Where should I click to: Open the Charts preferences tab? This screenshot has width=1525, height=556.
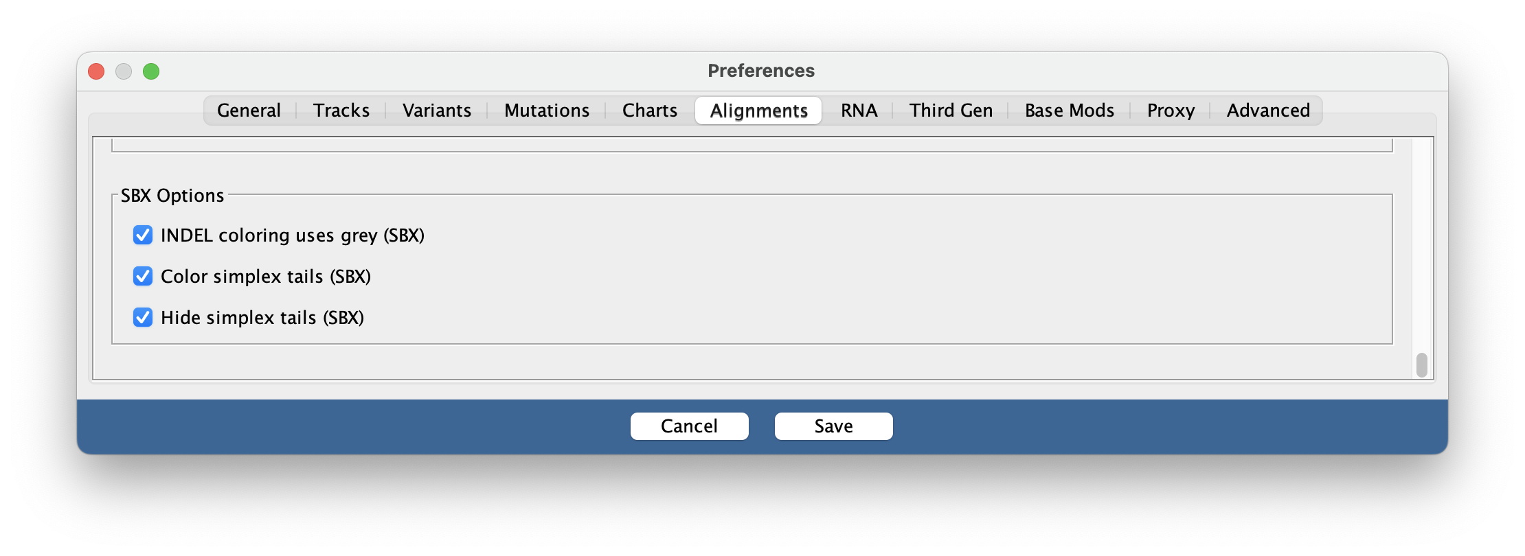tap(648, 110)
